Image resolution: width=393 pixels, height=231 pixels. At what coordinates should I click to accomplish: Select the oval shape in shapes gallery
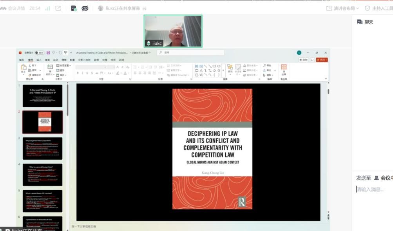tap(219, 66)
